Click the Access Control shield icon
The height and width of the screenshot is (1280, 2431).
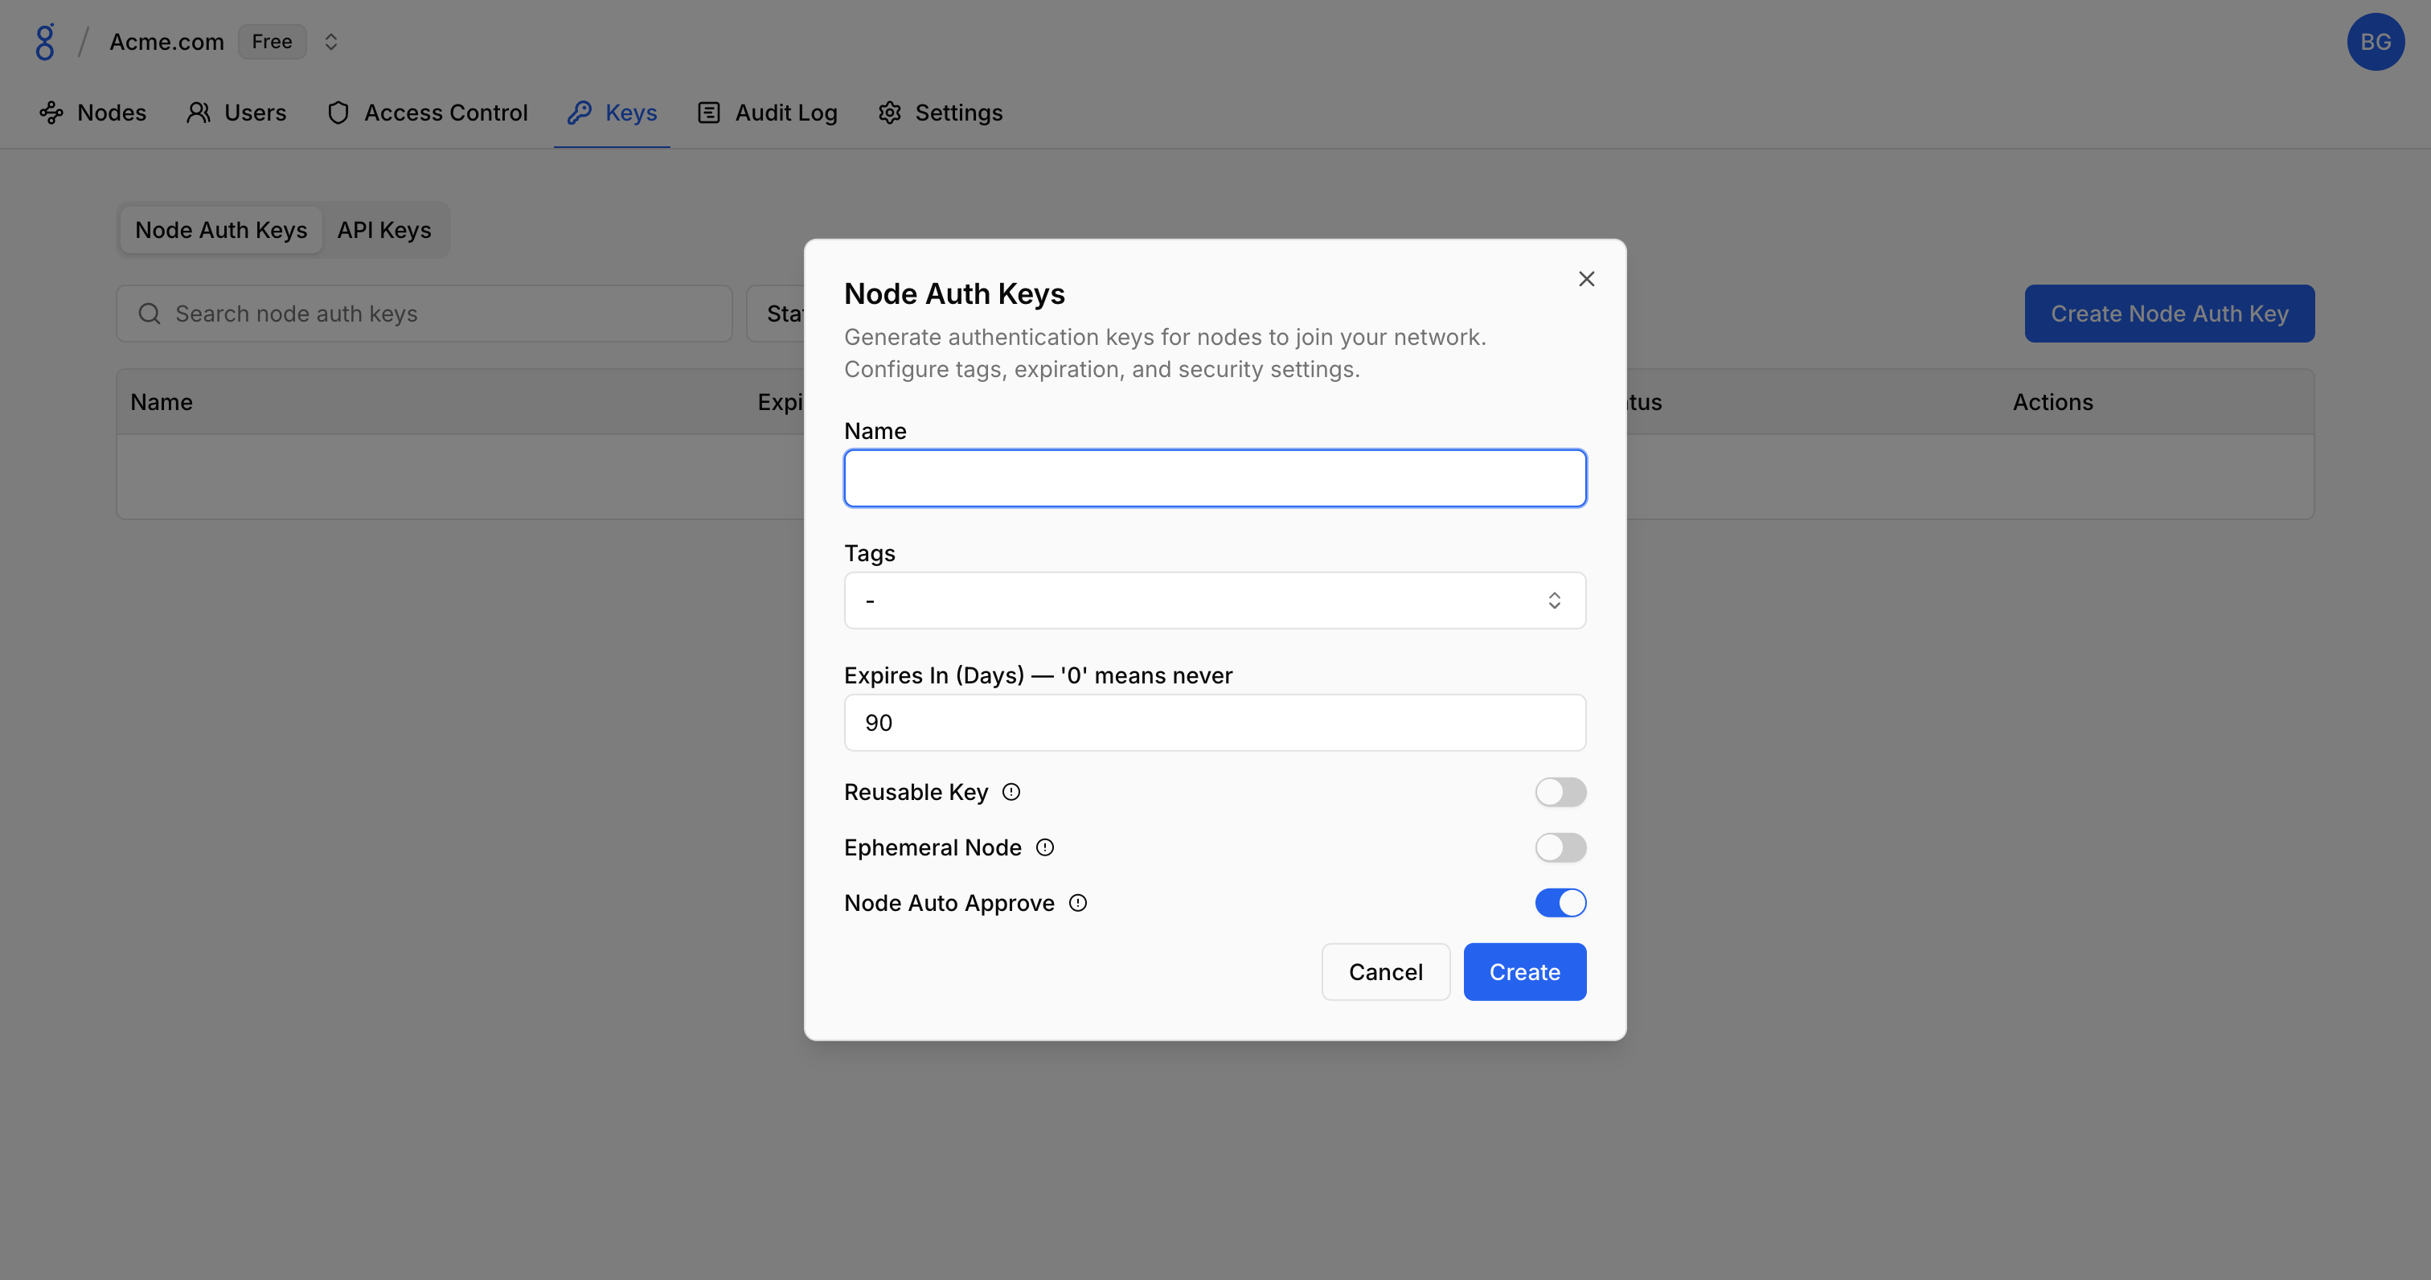(338, 113)
